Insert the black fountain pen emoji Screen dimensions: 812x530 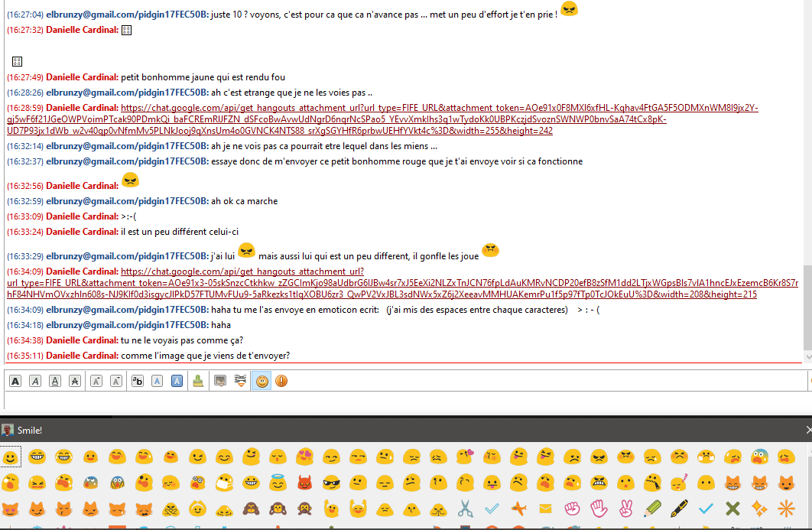[679, 509]
